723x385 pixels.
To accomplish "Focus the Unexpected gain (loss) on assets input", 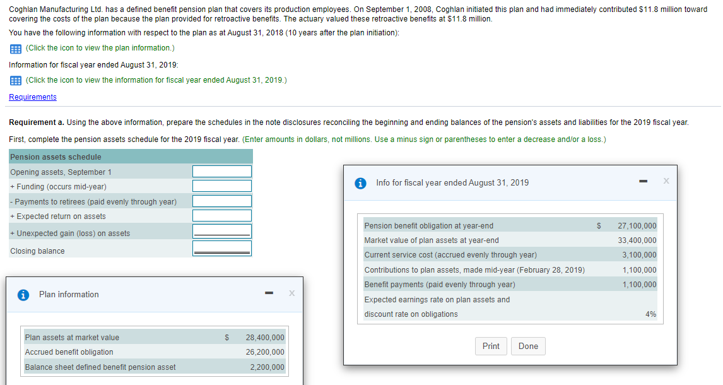I will [222, 232].
